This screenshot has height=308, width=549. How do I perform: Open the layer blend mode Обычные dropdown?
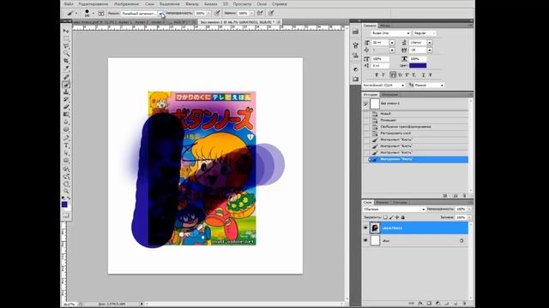pyautogui.click(x=394, y=209)
